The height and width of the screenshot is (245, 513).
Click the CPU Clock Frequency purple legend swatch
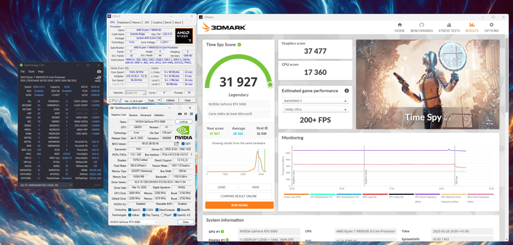pos(427,194)
